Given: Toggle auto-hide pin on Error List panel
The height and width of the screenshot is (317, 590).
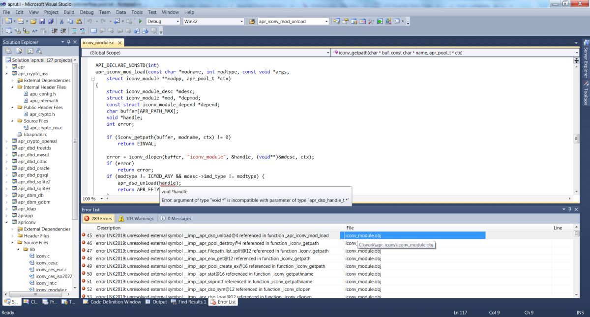Looking at the screenshot, I should (x=570, y=209).
